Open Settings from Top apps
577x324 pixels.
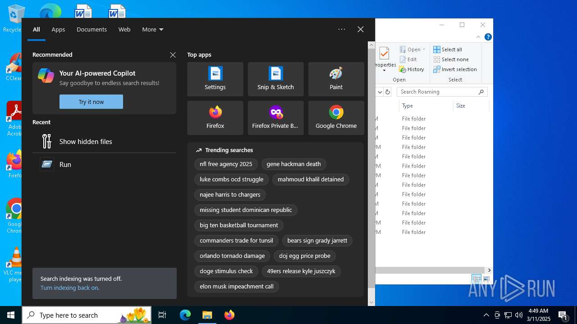215,79
